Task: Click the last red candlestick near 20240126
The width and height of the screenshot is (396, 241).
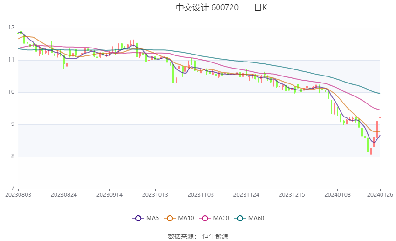Action: point(380,117)
